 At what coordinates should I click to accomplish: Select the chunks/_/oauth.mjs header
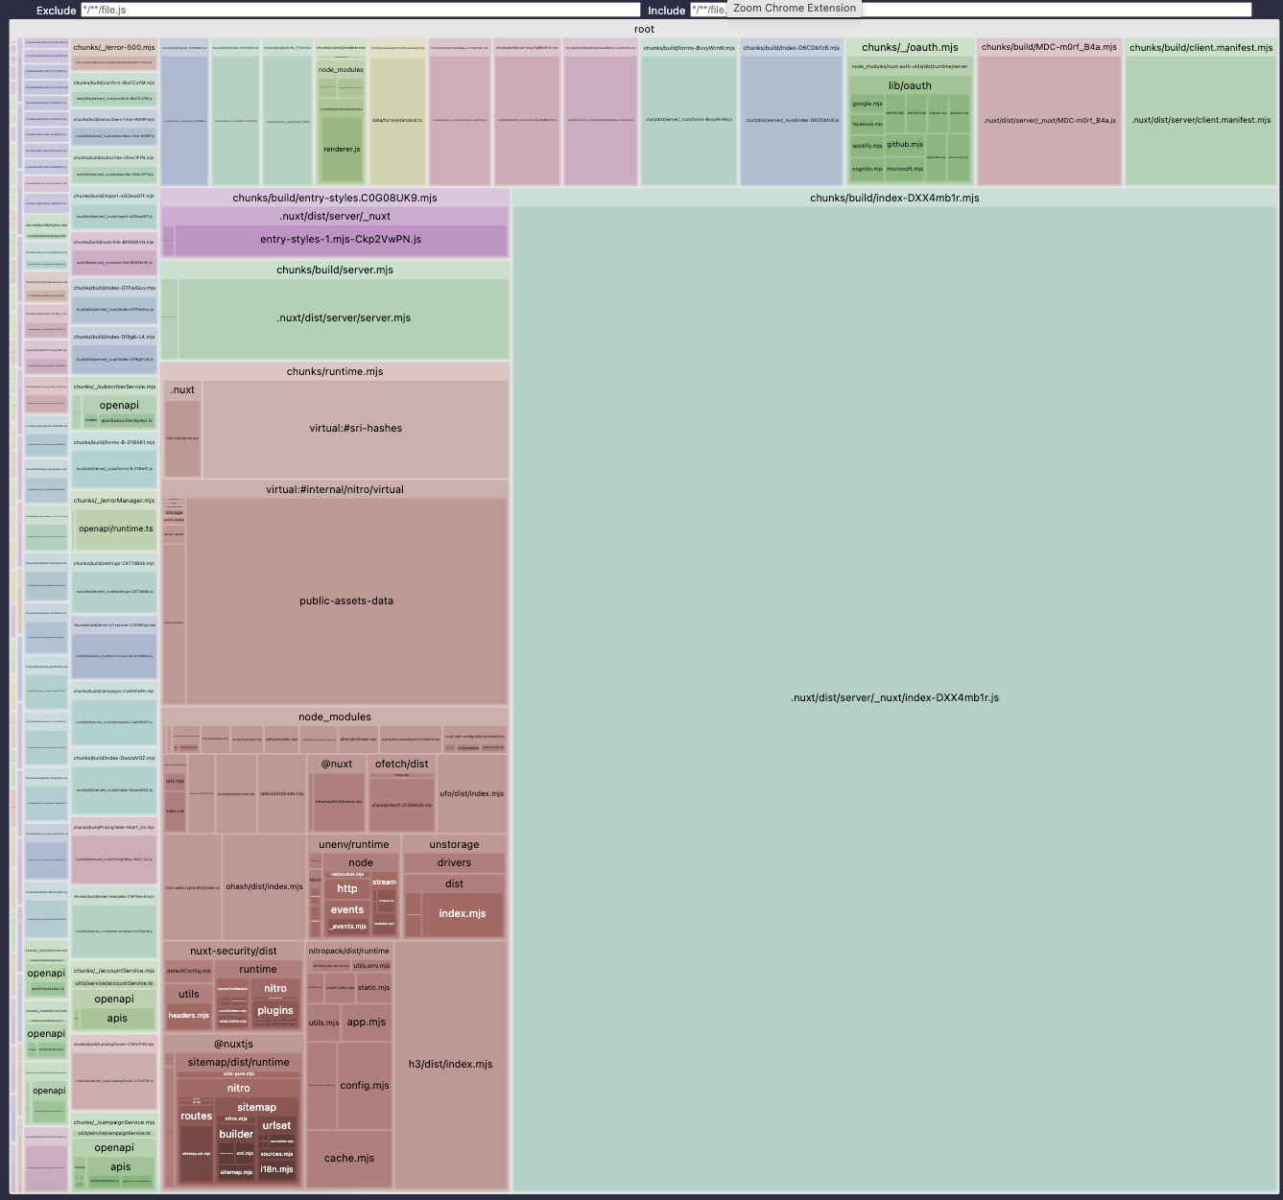coord(910,47)
